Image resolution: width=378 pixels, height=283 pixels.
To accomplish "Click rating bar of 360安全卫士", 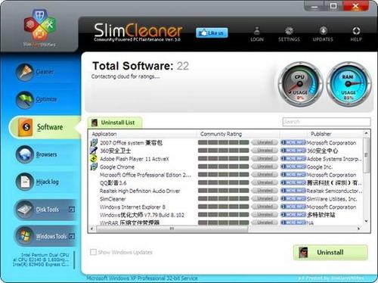I will tap(224, 151).
